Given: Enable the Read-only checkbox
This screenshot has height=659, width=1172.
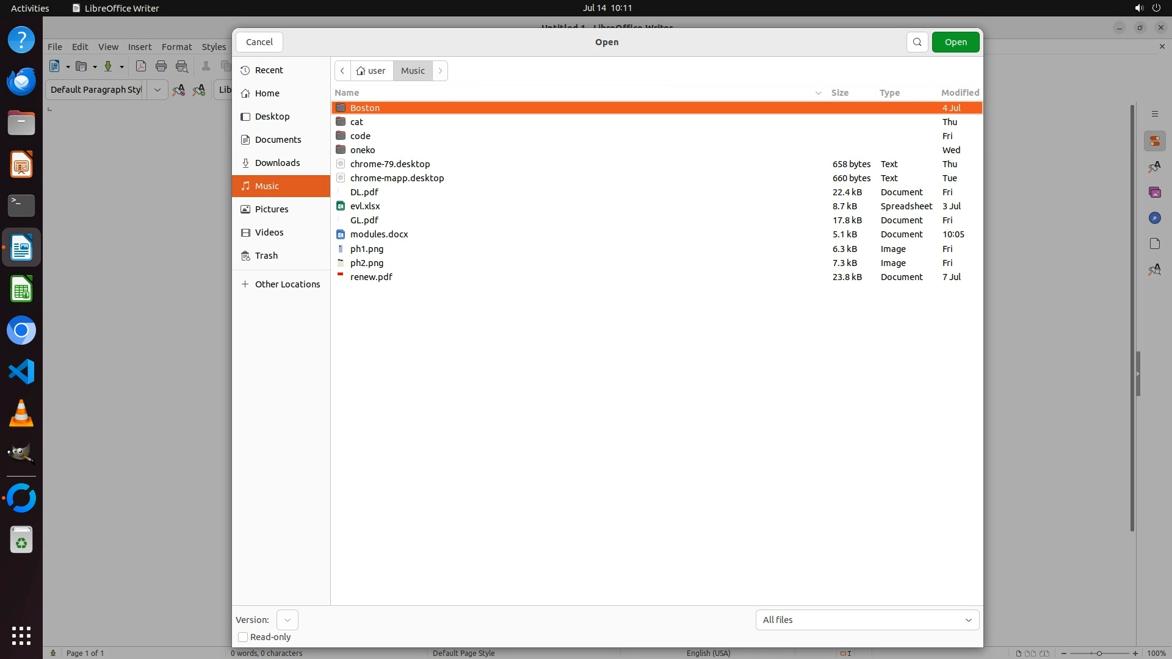Looking at the screenshot, I should click(243, 637).
